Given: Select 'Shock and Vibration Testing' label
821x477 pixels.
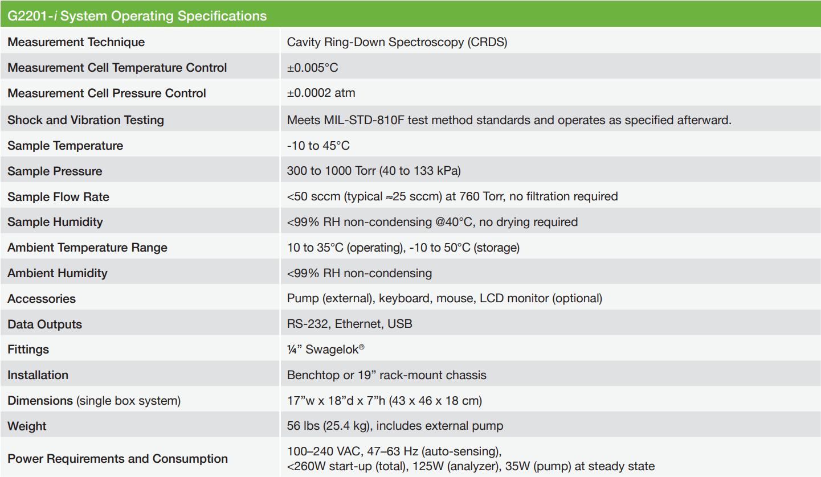Looking at the screenshot, I should [x=86, y=120].
